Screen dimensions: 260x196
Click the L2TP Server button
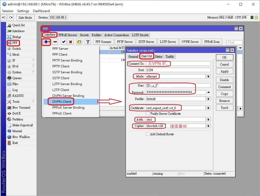coord(168,42)
